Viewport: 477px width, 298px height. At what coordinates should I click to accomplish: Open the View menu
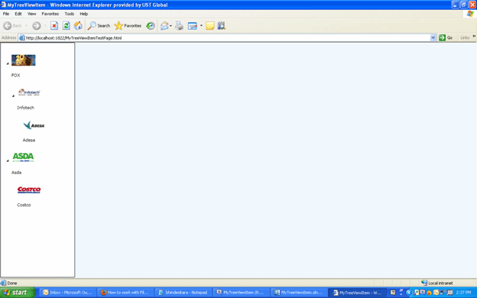pyautogui.click(x=31, y=14)
